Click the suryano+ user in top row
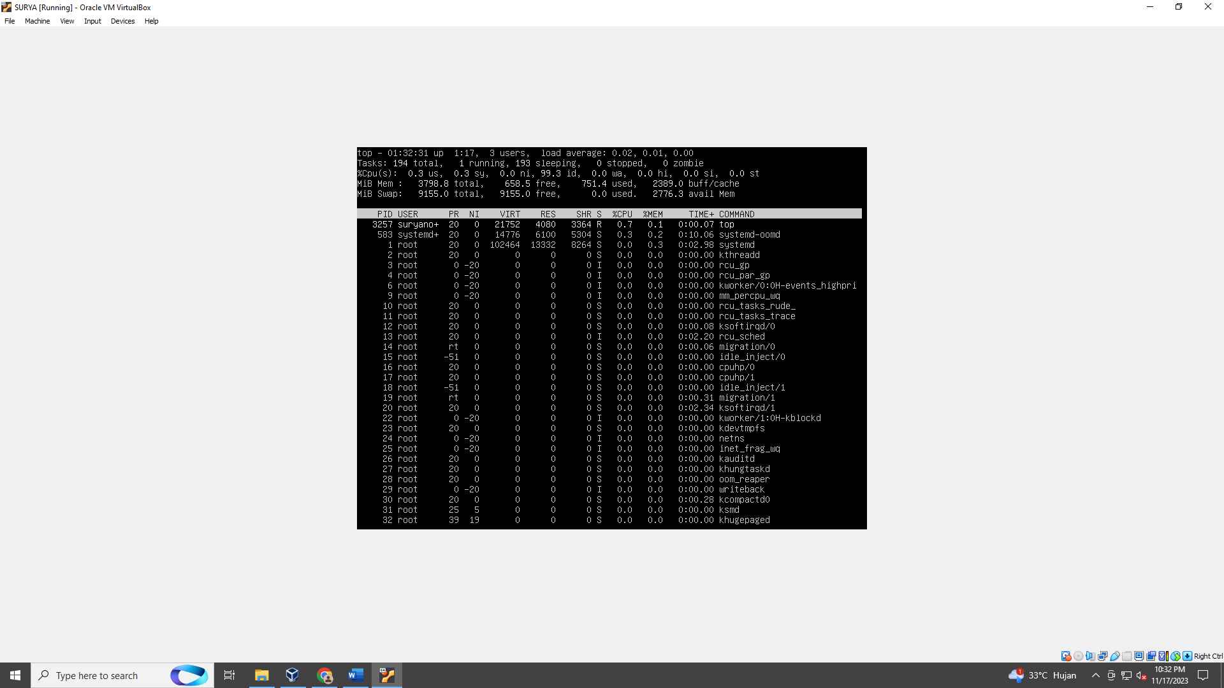Screen dimensions: 1224x688 418,224
